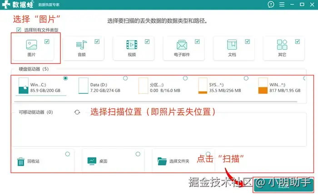
Task: Click the 16.0 MB partition drive icon
Action: (143, 86)
